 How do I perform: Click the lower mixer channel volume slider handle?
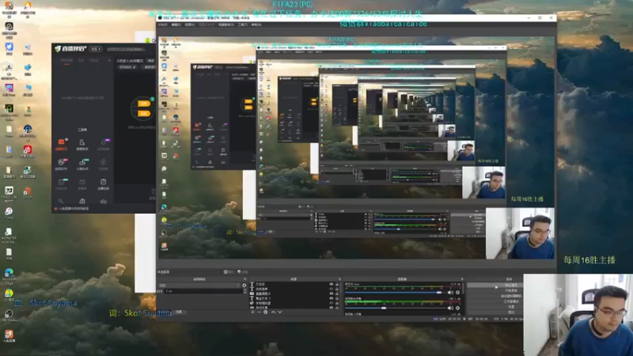(384, 308)
